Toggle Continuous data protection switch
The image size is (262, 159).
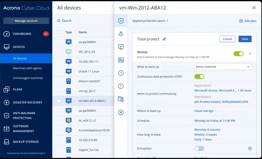coord(199,76)
